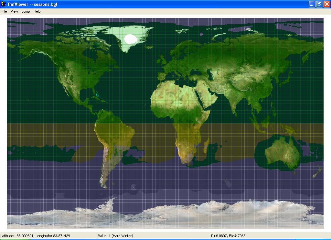Click the Dir# and File# status panel
The width and height of the screenshot is (331, 240).
[x=266, y=236]
